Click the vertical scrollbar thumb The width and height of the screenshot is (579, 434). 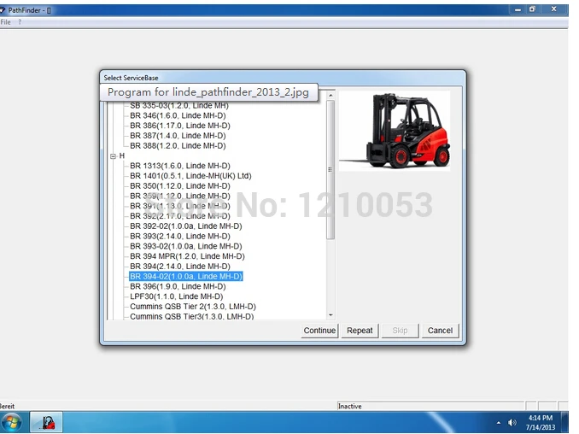pos(330,169)
